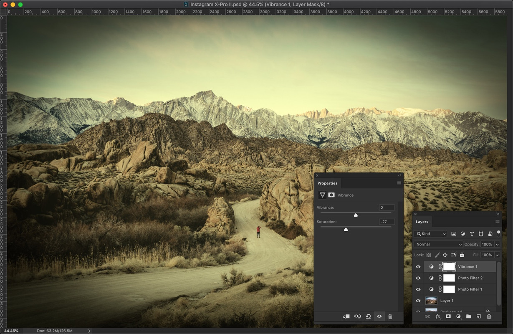Toggle adjustment visibility eye in Properties footer

point(379,316)
